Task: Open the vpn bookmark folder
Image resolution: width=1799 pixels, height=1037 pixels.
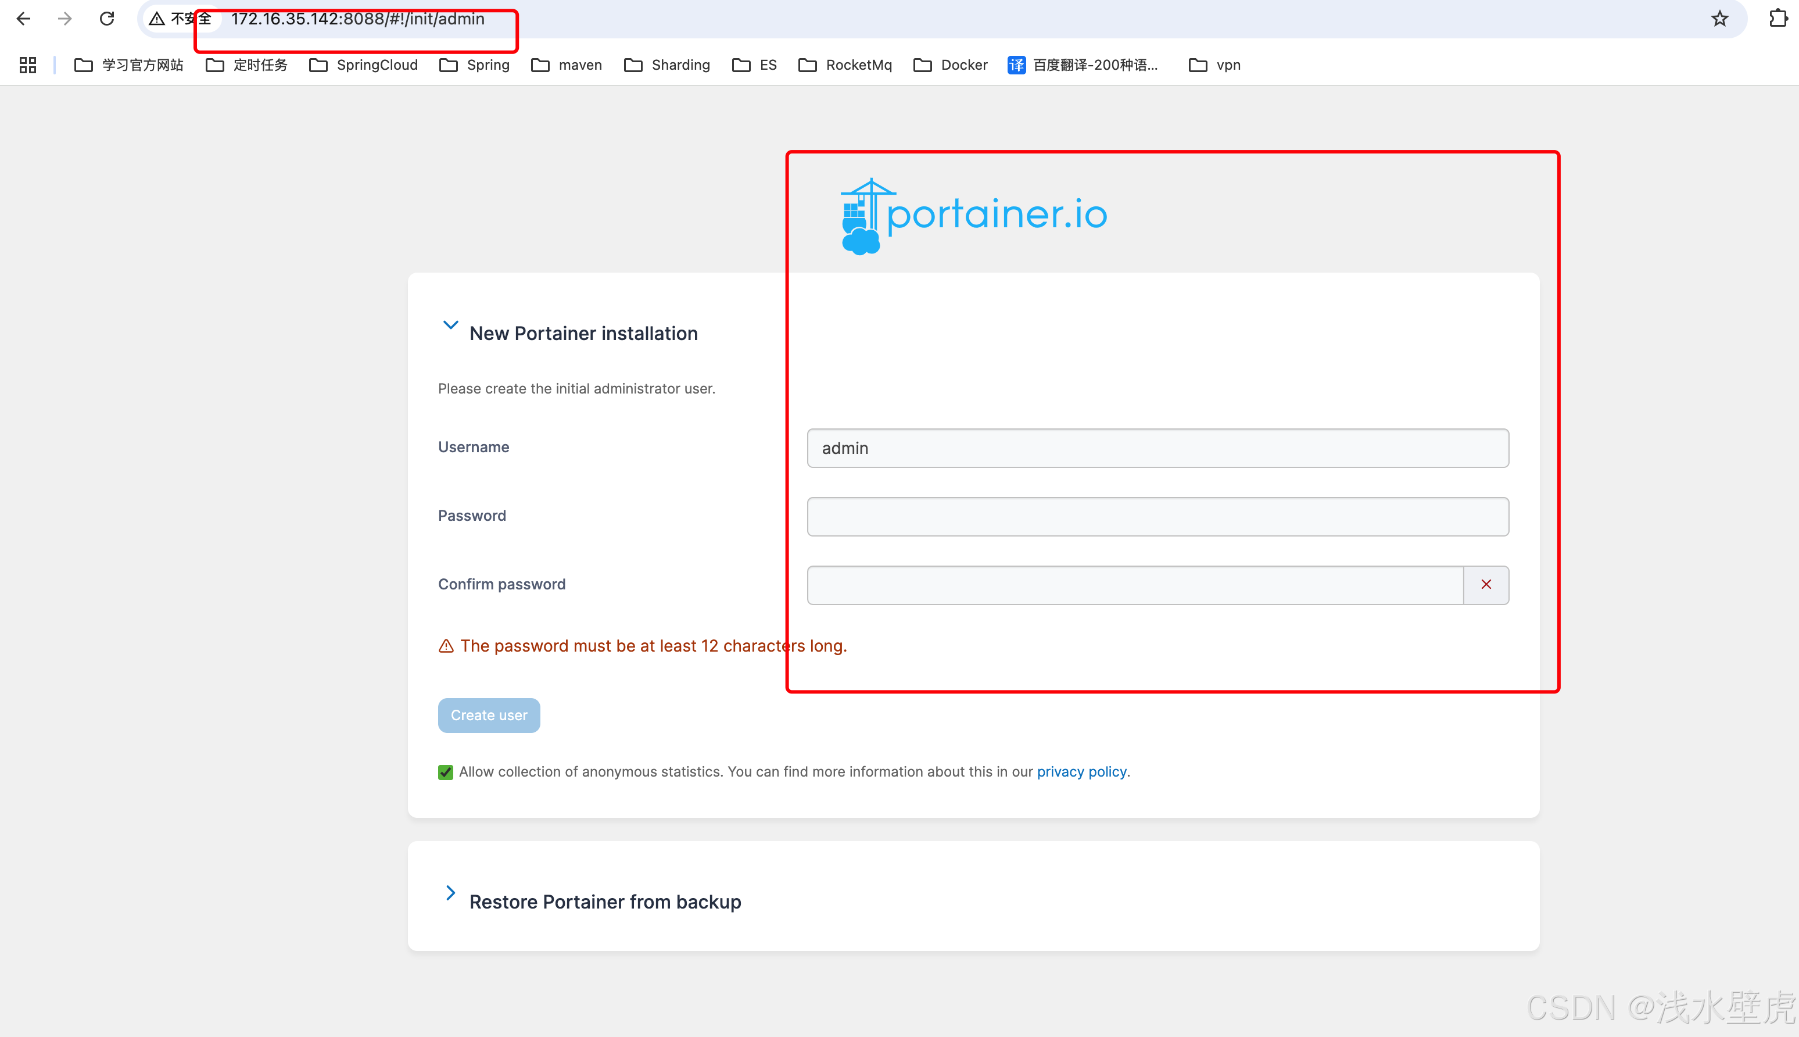Action: (1214, 65)
